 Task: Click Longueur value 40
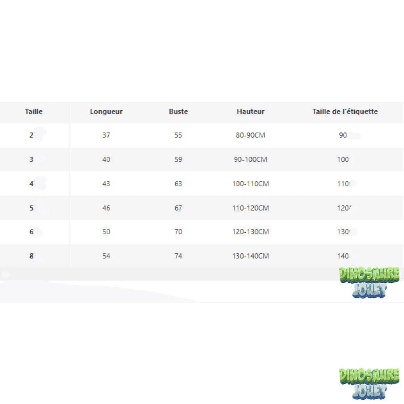106,160
